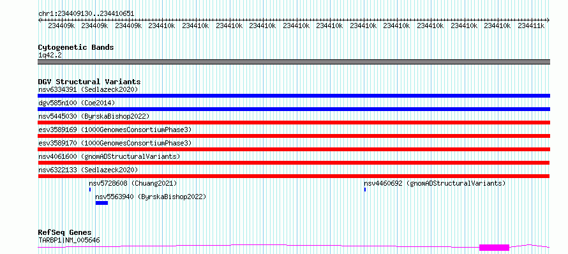Viewport: 568px width, 254px height.
Task: Select the red bar under esv3589169
Action: click(x=294, y=136)
